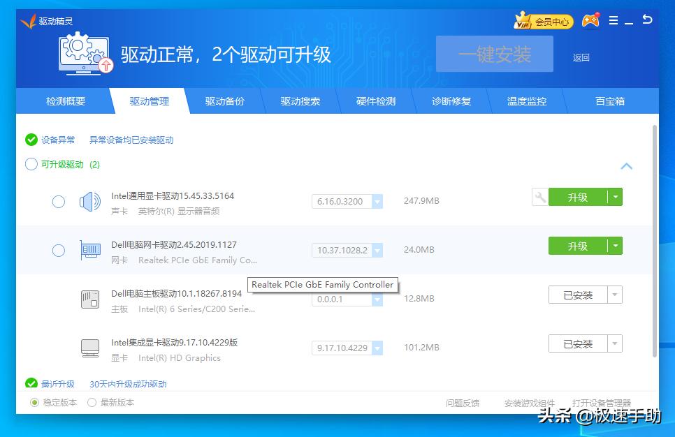
Task: Open the hamburger main menu icon
Action: click(614, 21)
